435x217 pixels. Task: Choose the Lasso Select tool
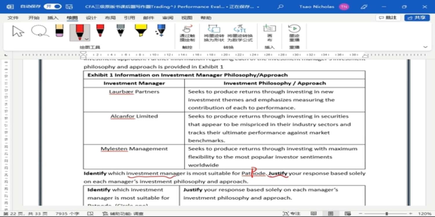(x=40, y=31)
